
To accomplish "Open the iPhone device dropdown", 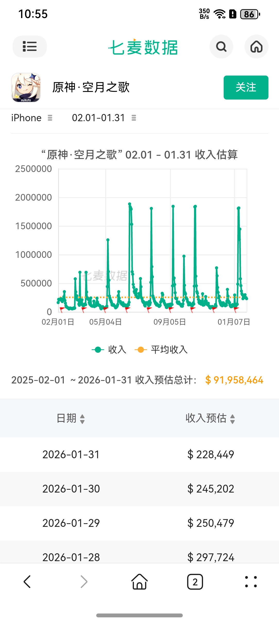I will point(32,118).
